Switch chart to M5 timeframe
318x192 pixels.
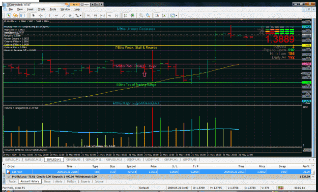click(x=96, y=15)
